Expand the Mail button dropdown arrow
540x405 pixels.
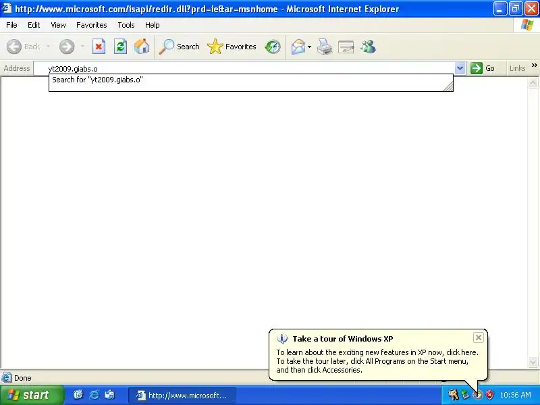[x=309, y=47]
